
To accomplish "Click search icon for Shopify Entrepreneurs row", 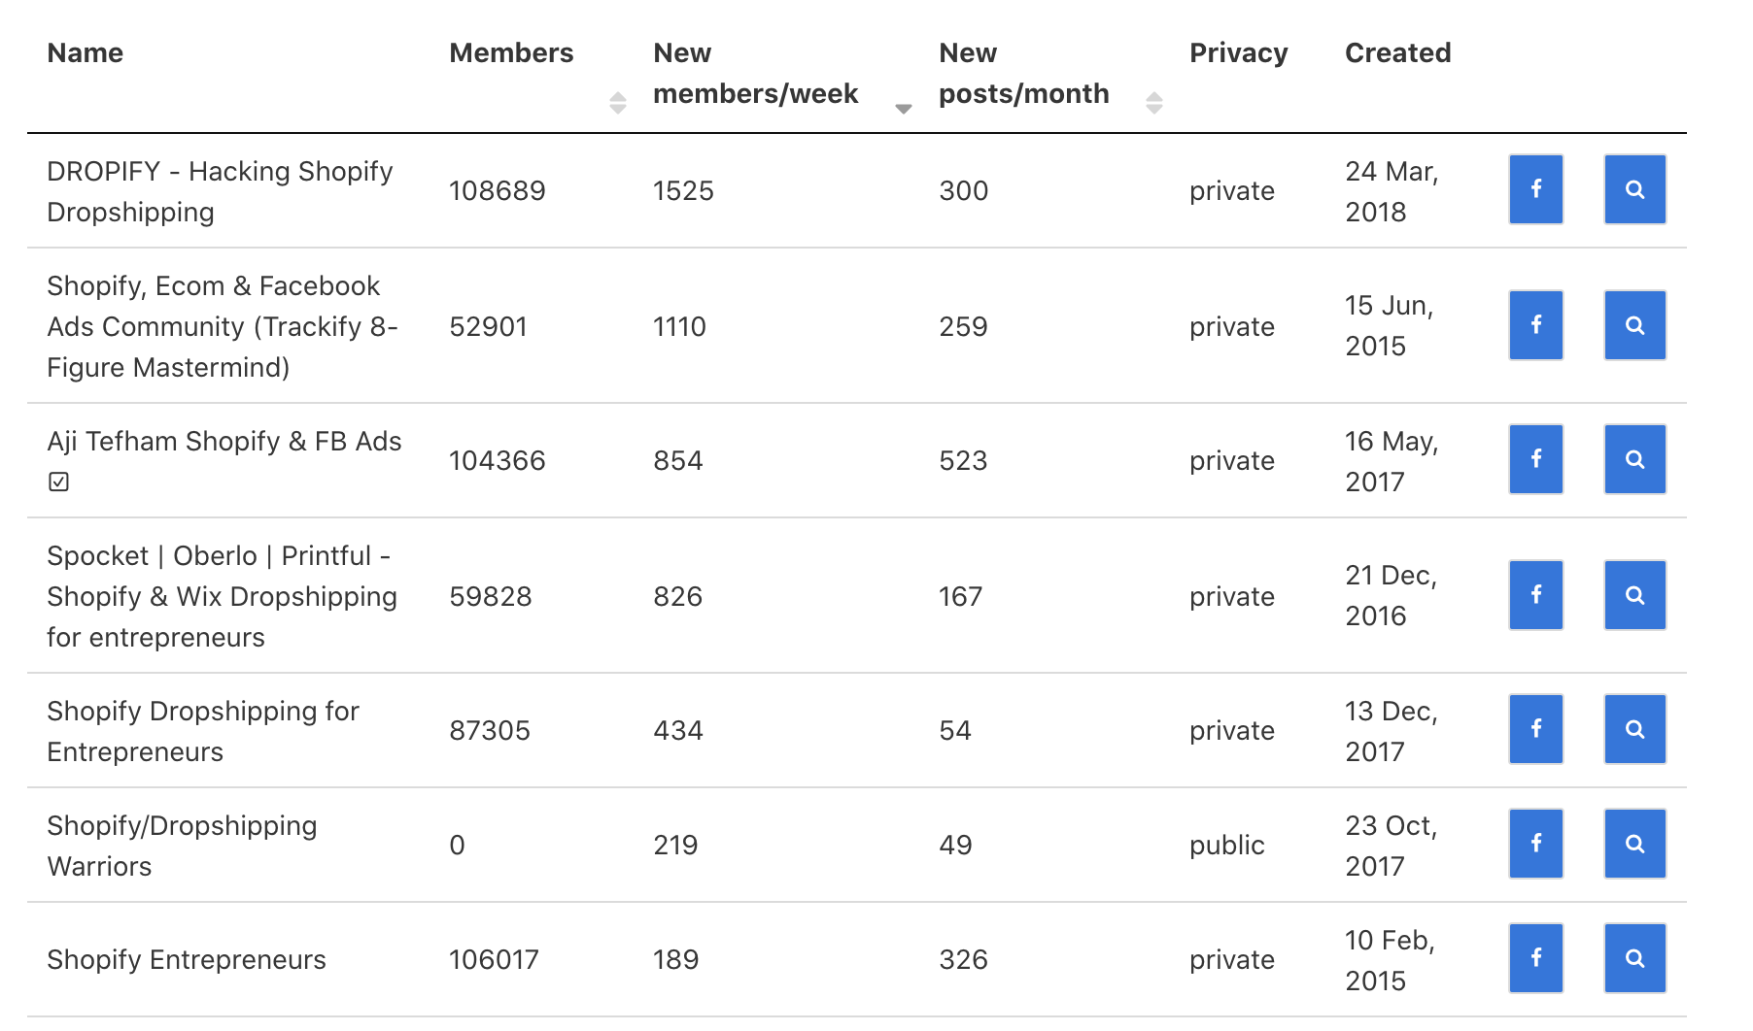I will (1634, 958).
